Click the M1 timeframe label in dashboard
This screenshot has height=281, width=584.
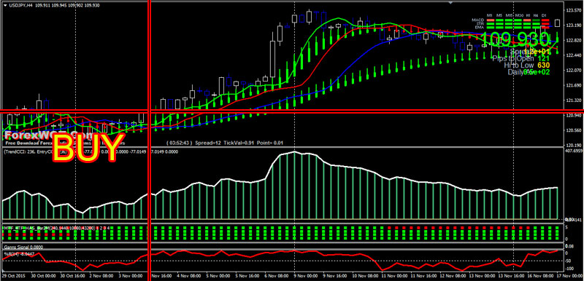tap(490, 15)
